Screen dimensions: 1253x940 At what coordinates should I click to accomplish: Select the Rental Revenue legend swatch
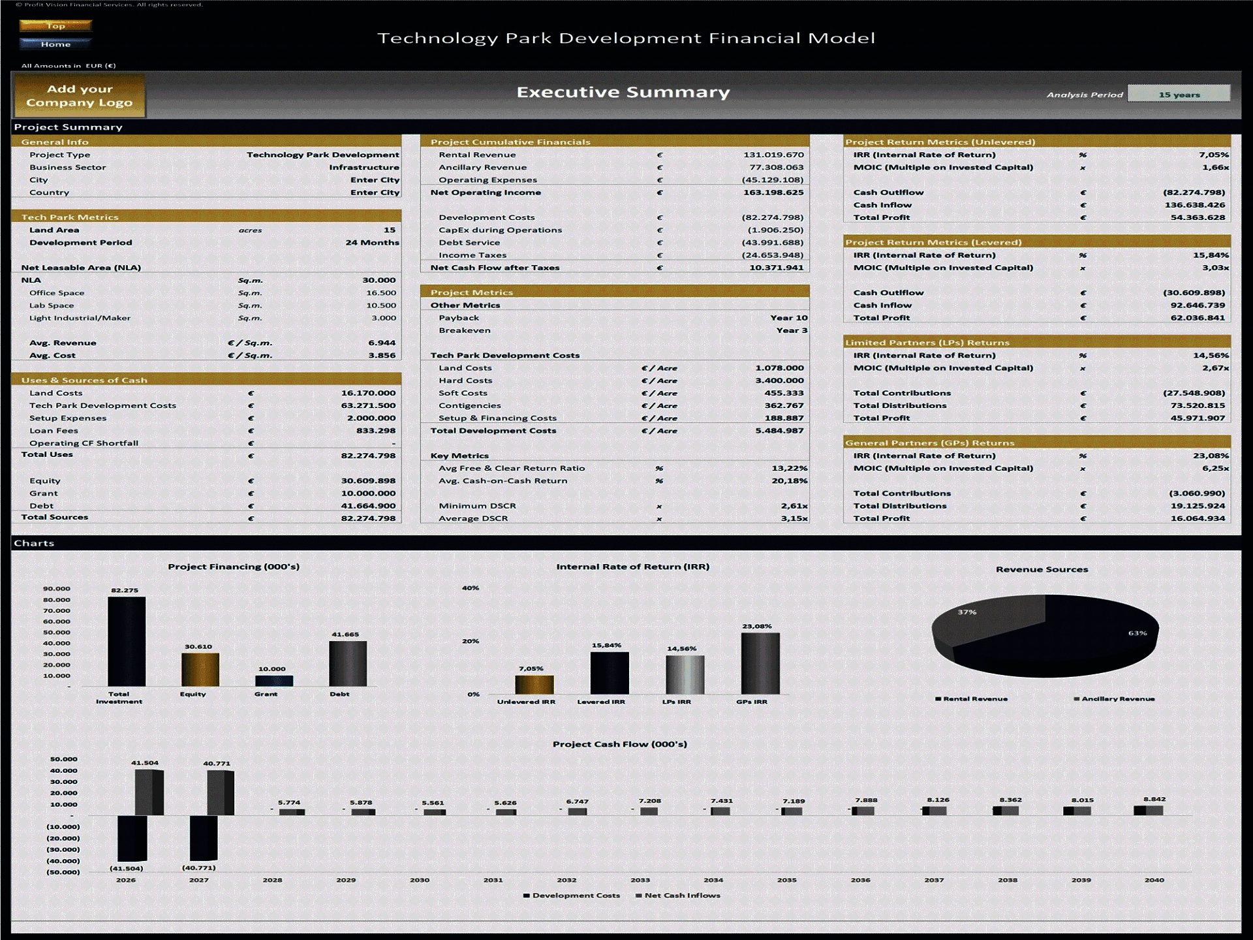tap(938, 698)
